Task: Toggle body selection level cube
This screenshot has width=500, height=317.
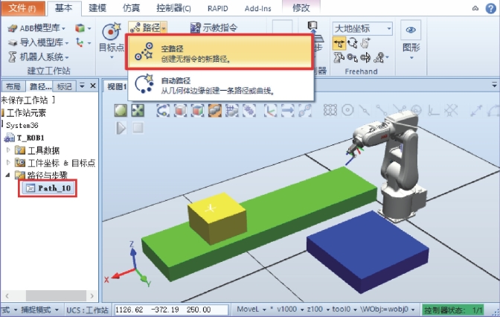Action: click(197, 110)
